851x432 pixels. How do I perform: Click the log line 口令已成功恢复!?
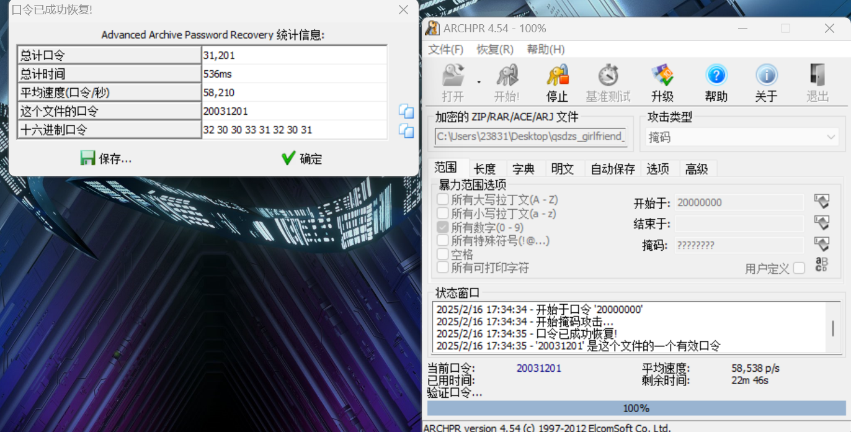pyautogui.click(x=527, y=333)
